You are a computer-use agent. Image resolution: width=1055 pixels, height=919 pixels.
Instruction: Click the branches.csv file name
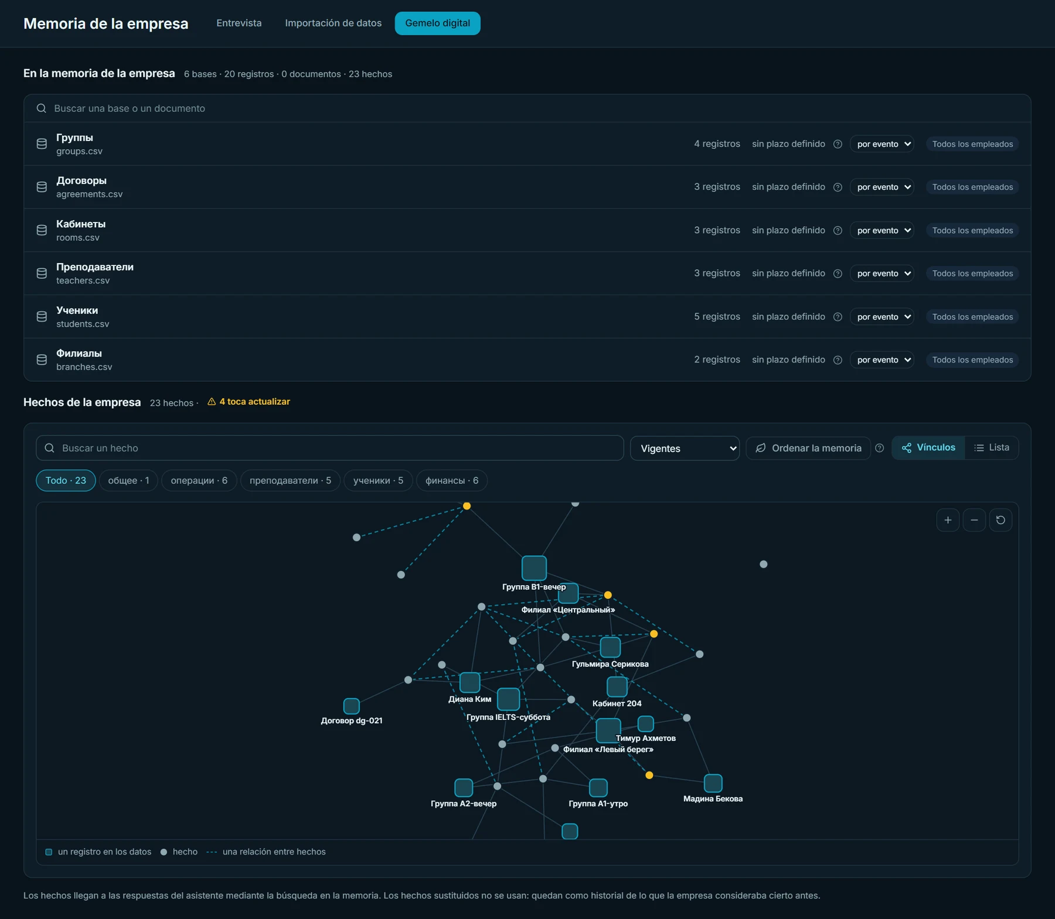(x=84, y=367)
